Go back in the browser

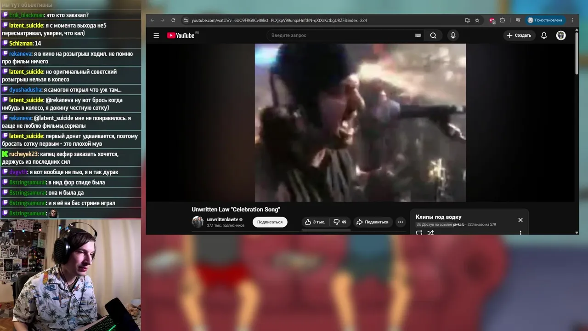153,20
